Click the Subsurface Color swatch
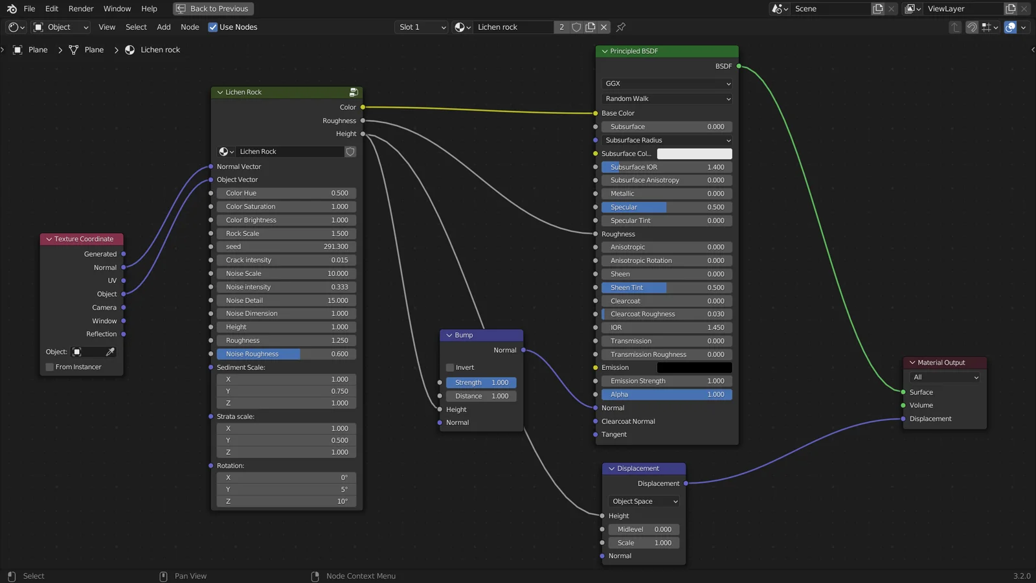This screenshot has height=583, width=1036. pyautogui.click(x=694, y=154)
